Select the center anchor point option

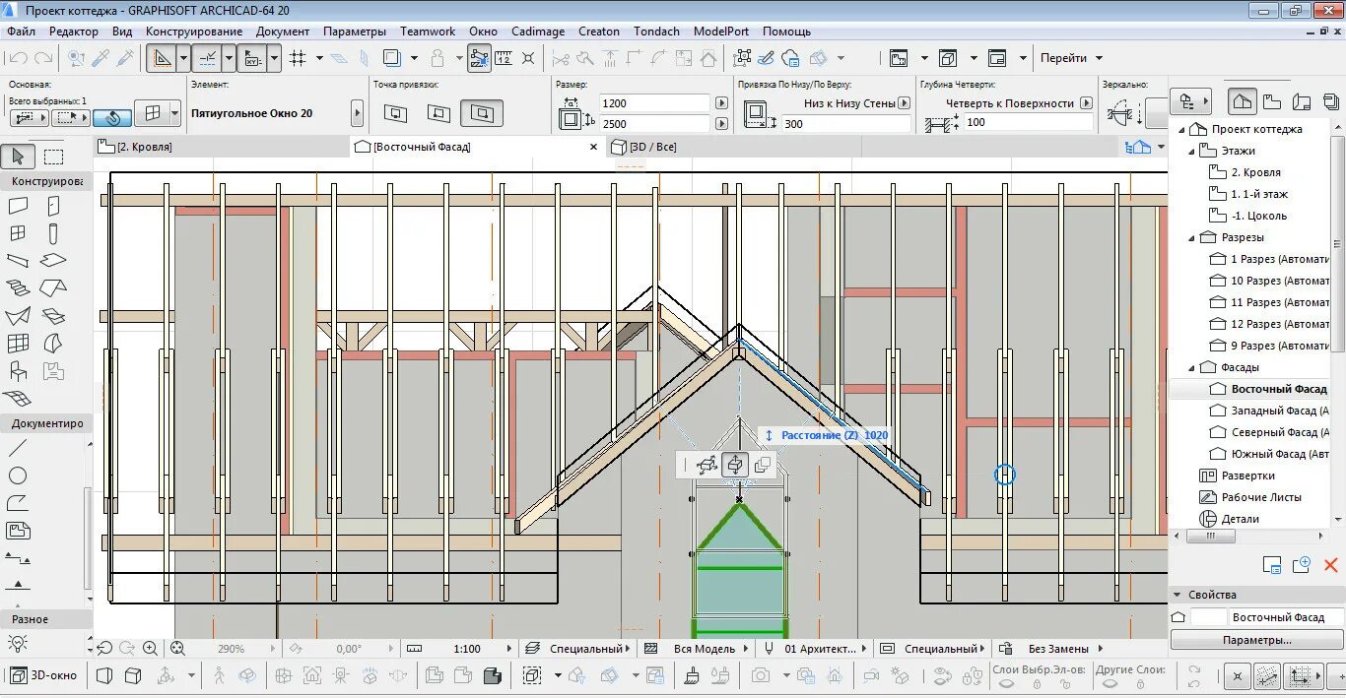438,114
